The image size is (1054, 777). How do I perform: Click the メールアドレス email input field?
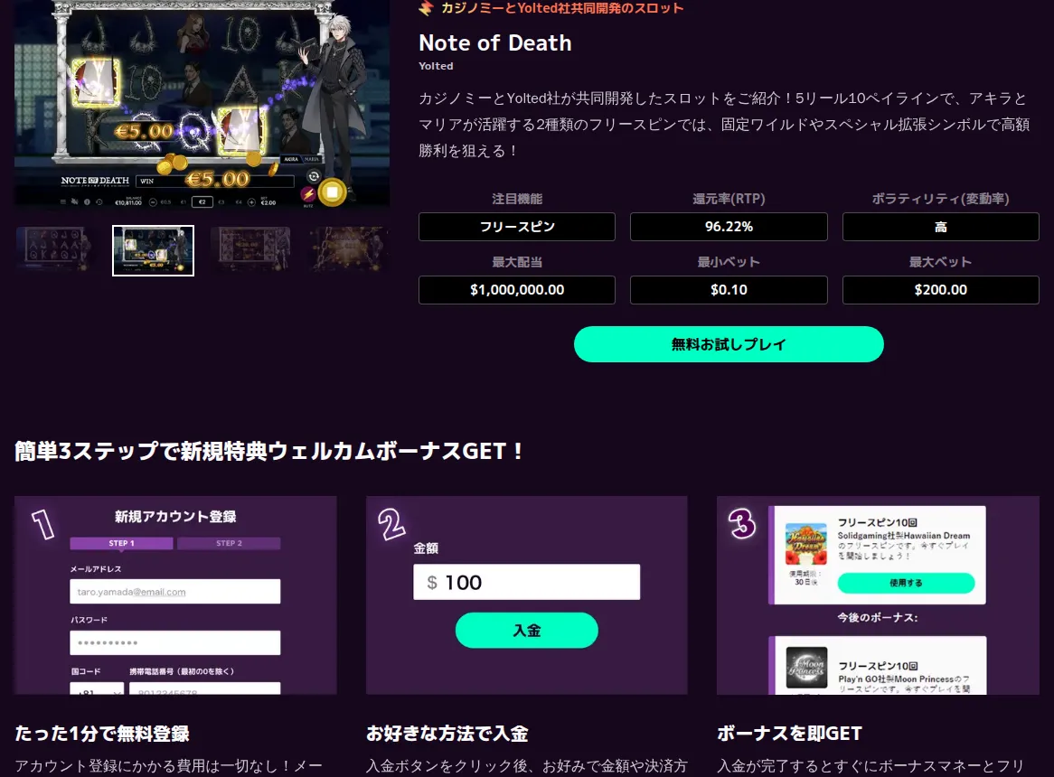pos(174,592)
